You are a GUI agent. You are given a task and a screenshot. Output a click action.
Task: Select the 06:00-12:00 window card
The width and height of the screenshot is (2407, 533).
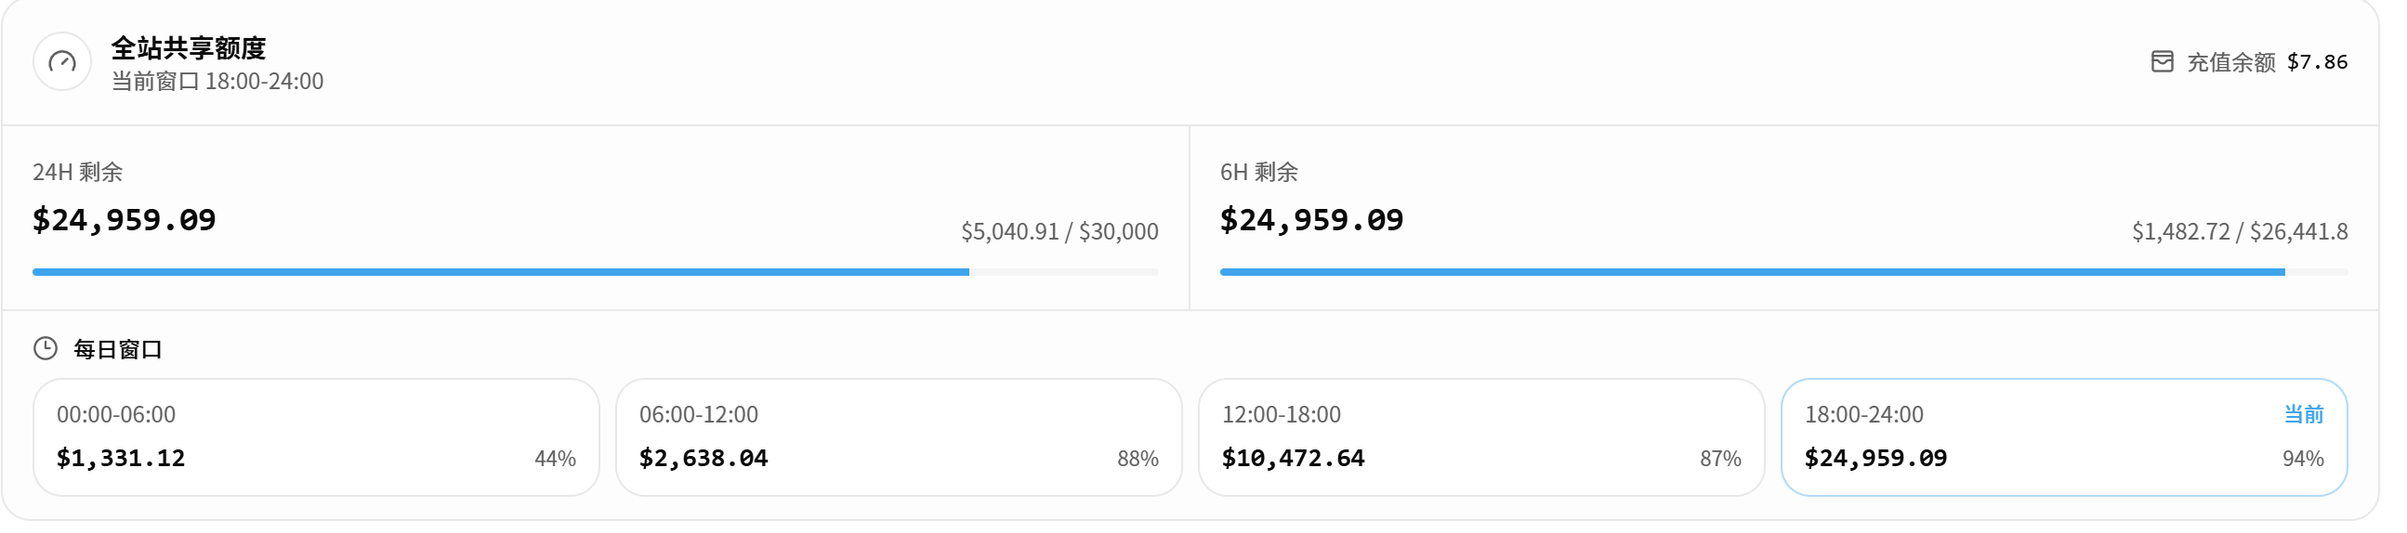899,436
